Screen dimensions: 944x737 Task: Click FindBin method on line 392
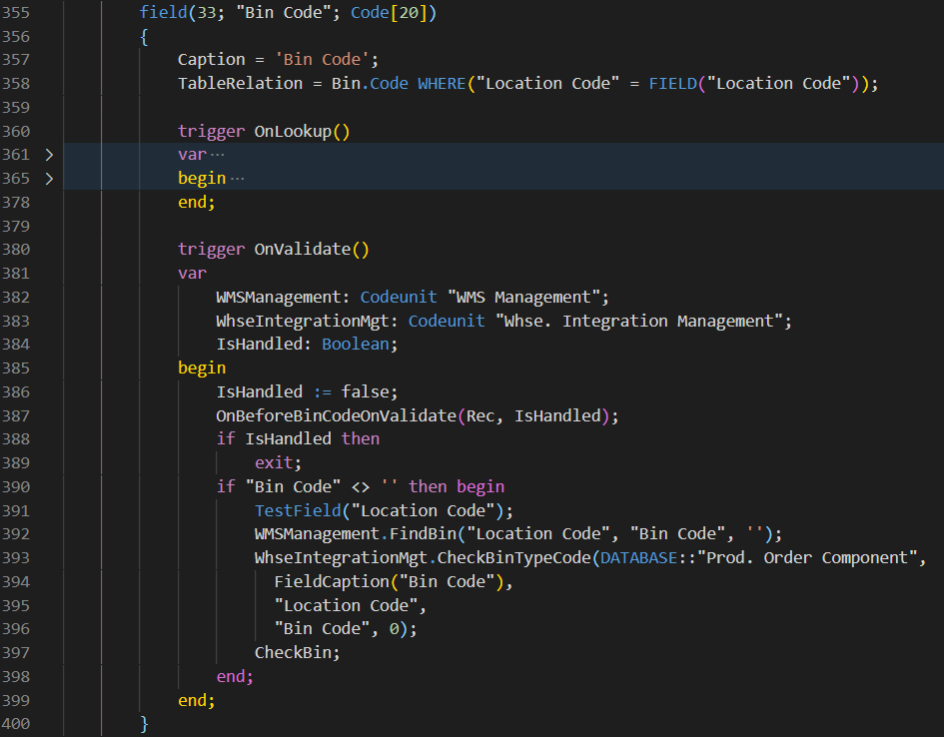point(424,533)
